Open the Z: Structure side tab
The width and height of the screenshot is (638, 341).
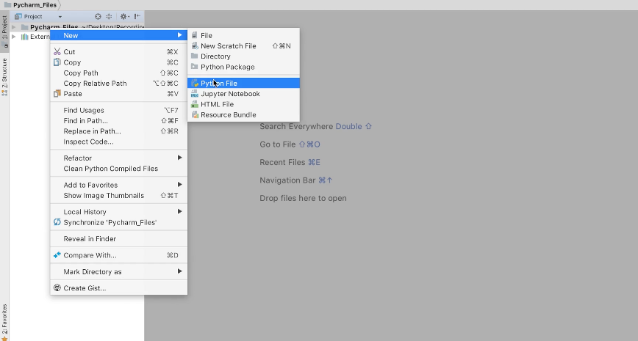tap(4, 76)
